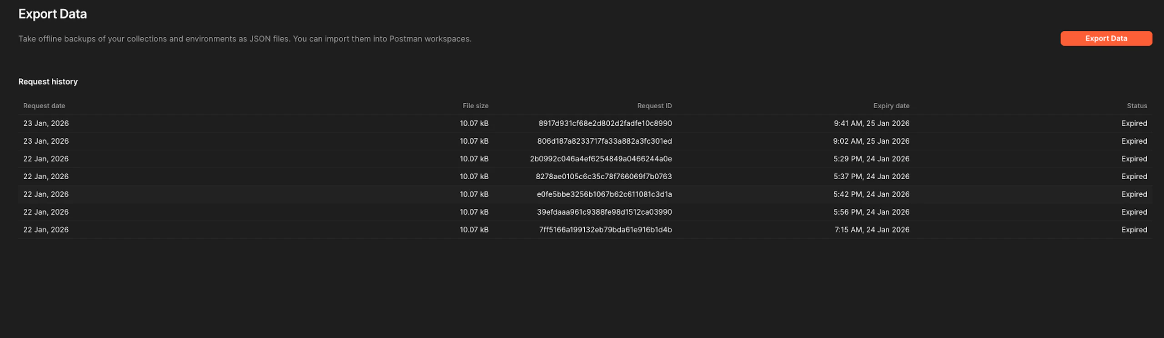Image resolution: width=1164 pixels, height=338 pixels.
Task: Click the 7:15 AM, 24 Jan 2026 expiry
Action: click(872, 230)
